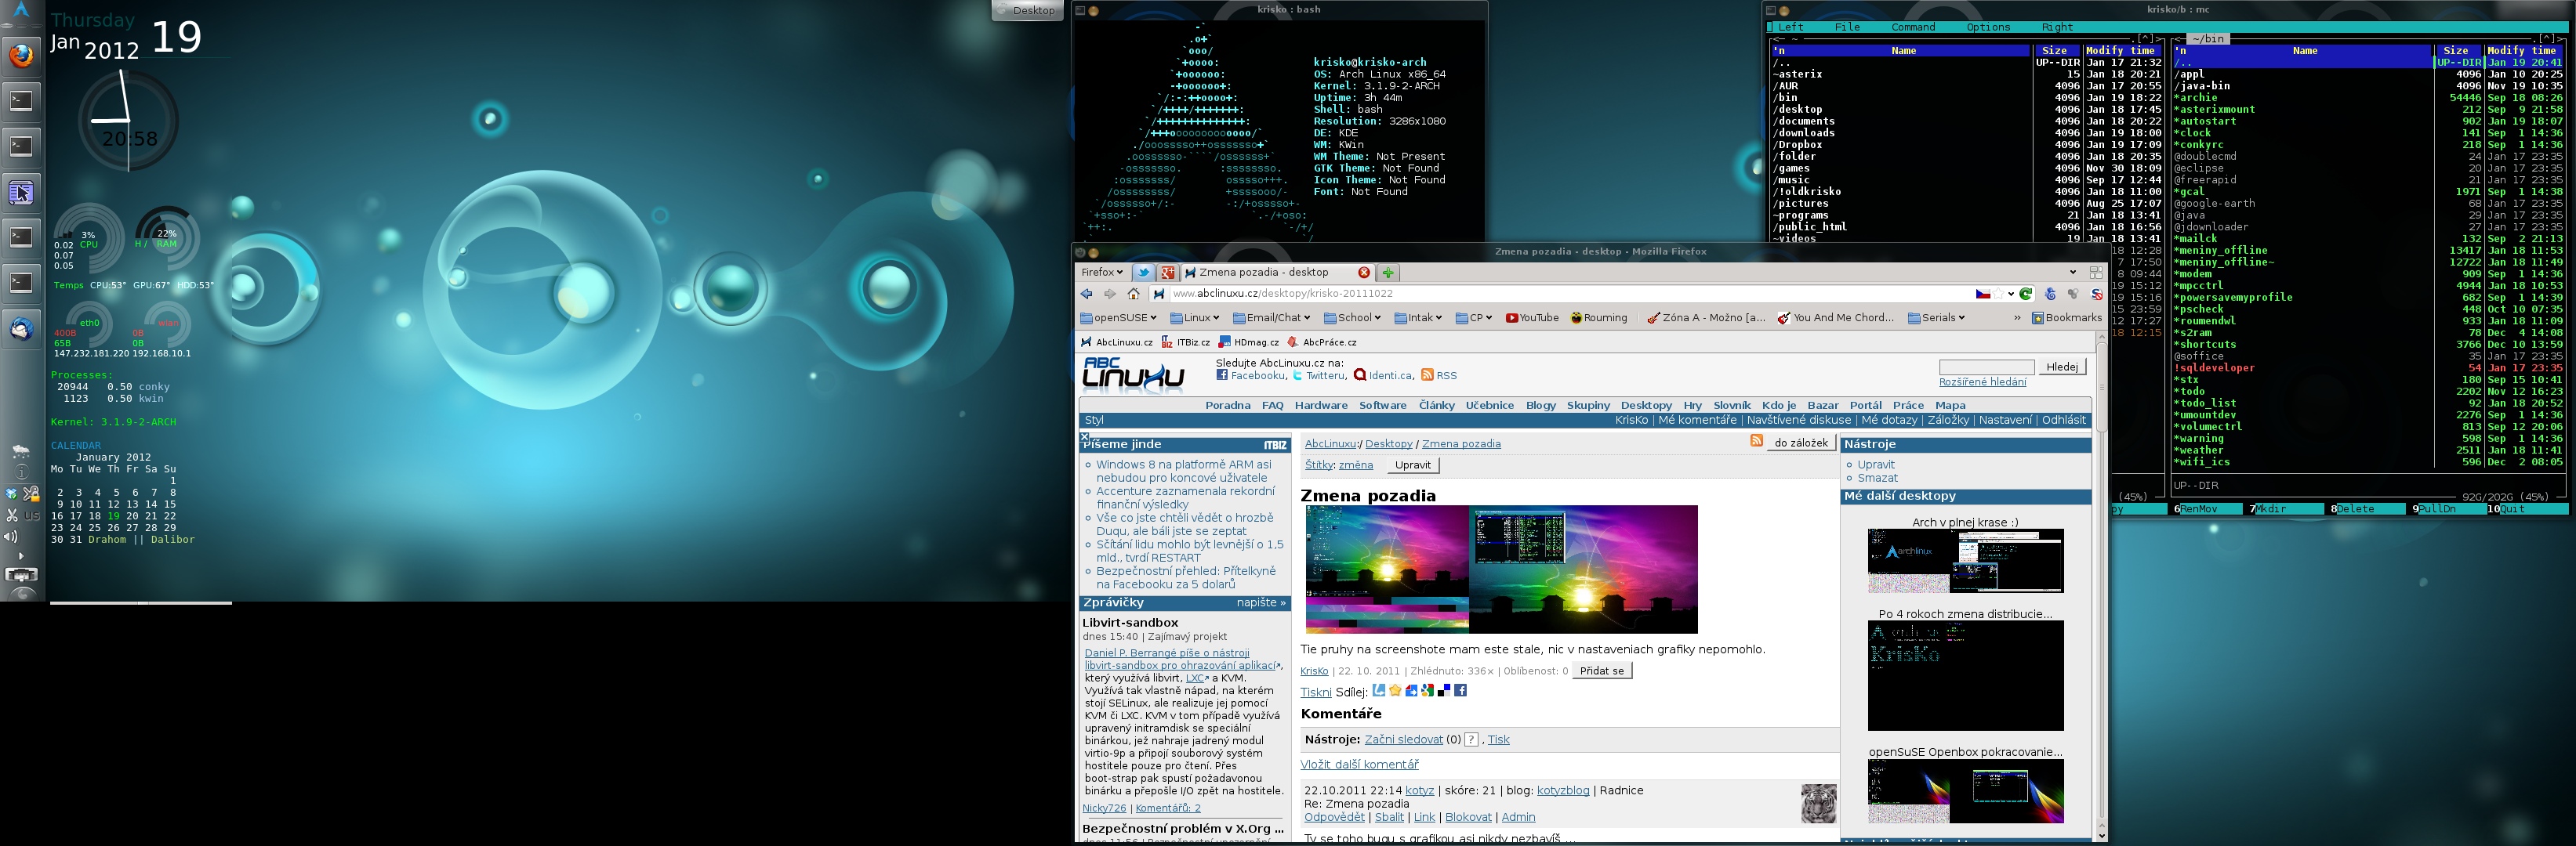Screen dimensions: 2576x846
Task: Launch Firefox from the left panel
Action: (21, 55)
